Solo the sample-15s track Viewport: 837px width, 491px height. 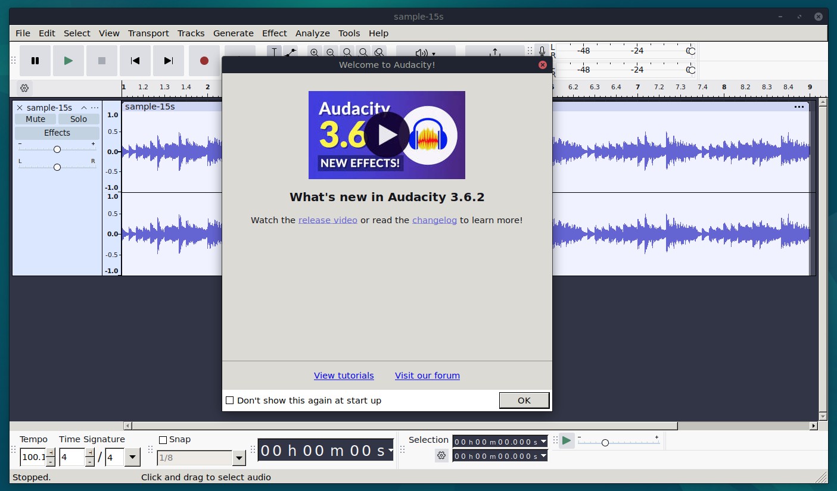click(x=79, y=119)
